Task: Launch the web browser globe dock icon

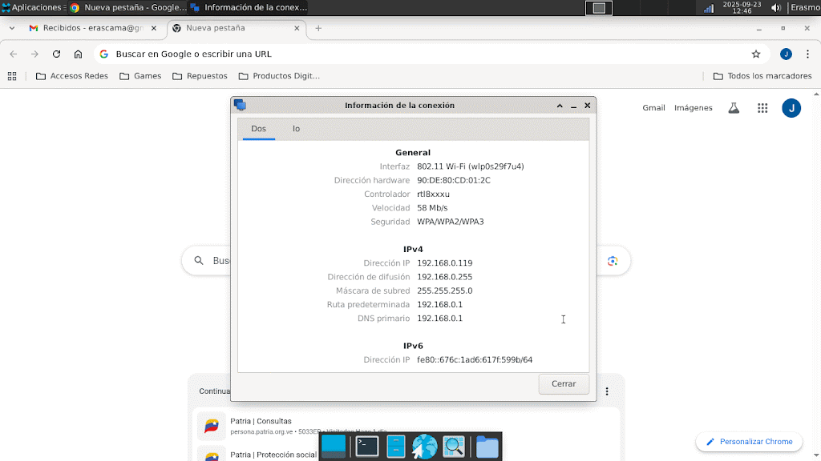Action: 425,447
